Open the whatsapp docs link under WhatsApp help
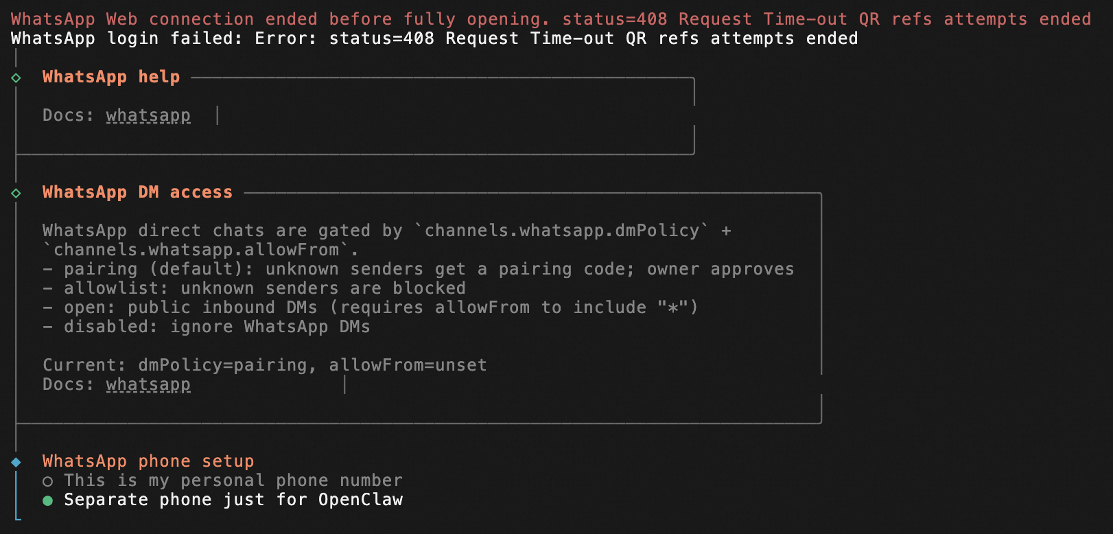This screenshot has height=534, width=1113. pos(148,115)
